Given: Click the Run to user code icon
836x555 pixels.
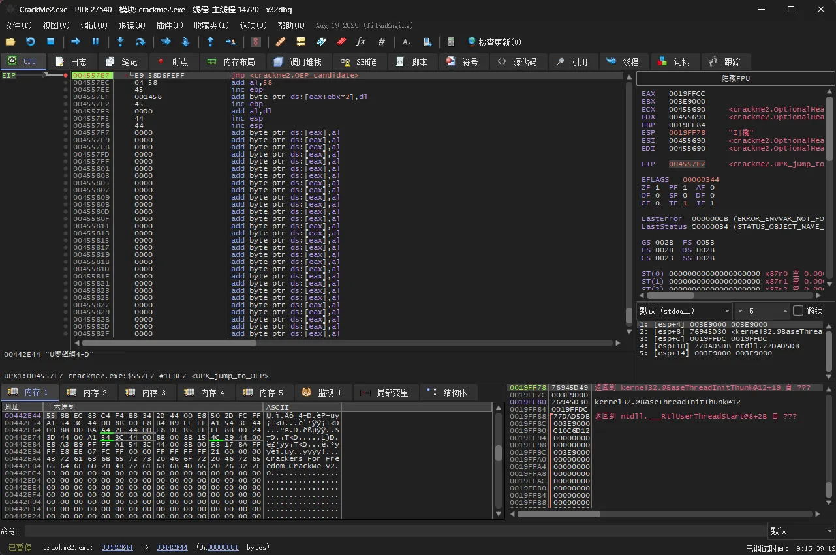Looking at the screenshot, I should click(x=230, y=42).
